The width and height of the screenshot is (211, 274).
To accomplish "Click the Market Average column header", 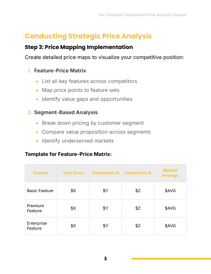I will coord(170,173).
